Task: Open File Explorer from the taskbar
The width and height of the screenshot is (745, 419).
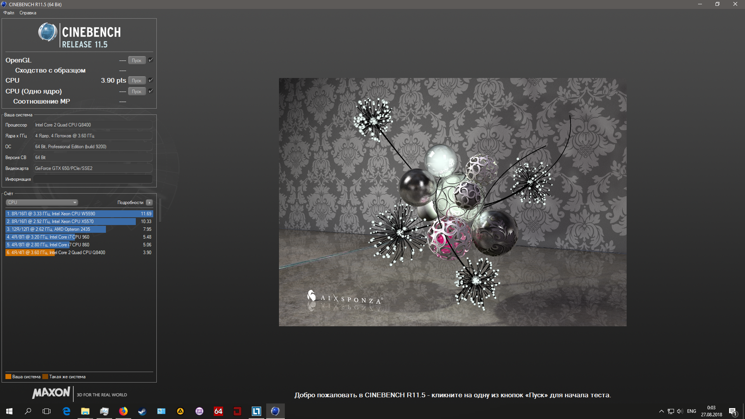Action: pos(85,411)
